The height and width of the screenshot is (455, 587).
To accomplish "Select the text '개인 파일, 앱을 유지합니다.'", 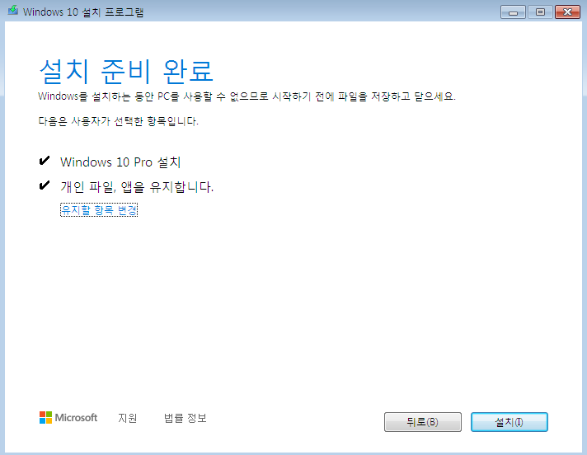I will click(x=137, y=186).
